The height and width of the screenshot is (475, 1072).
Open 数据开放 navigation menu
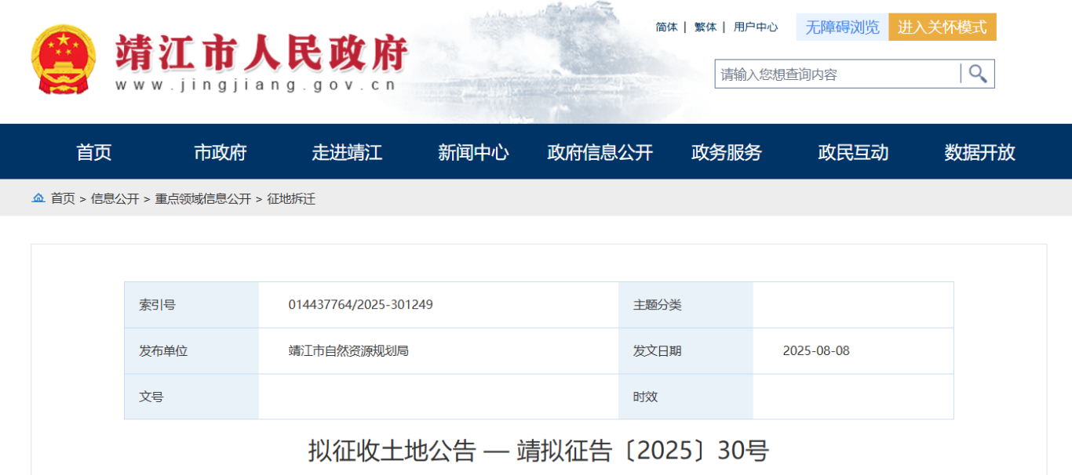[979, 152]
